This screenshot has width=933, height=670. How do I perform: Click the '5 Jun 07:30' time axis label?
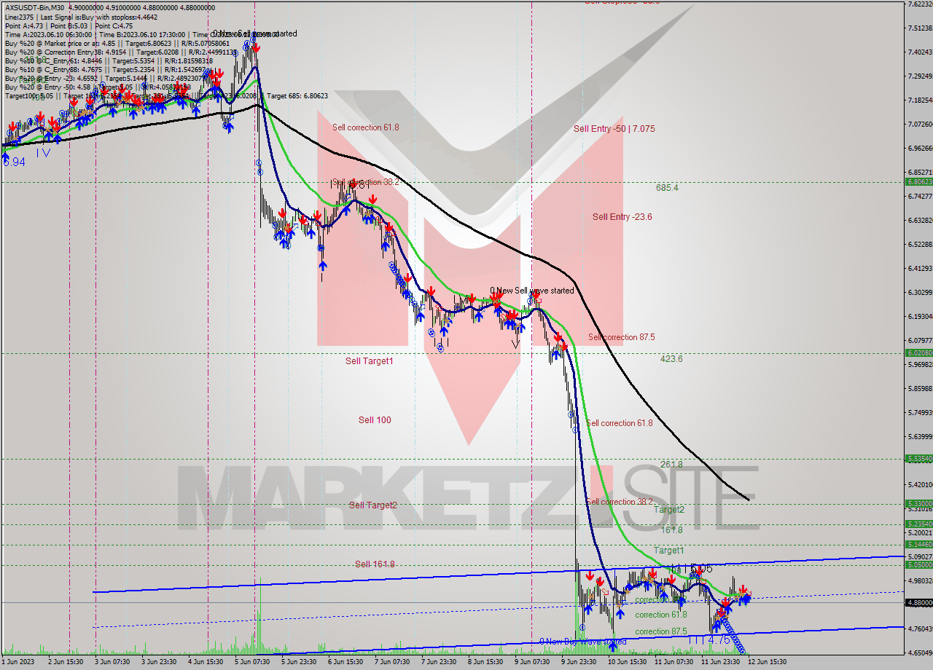[253, 662]
